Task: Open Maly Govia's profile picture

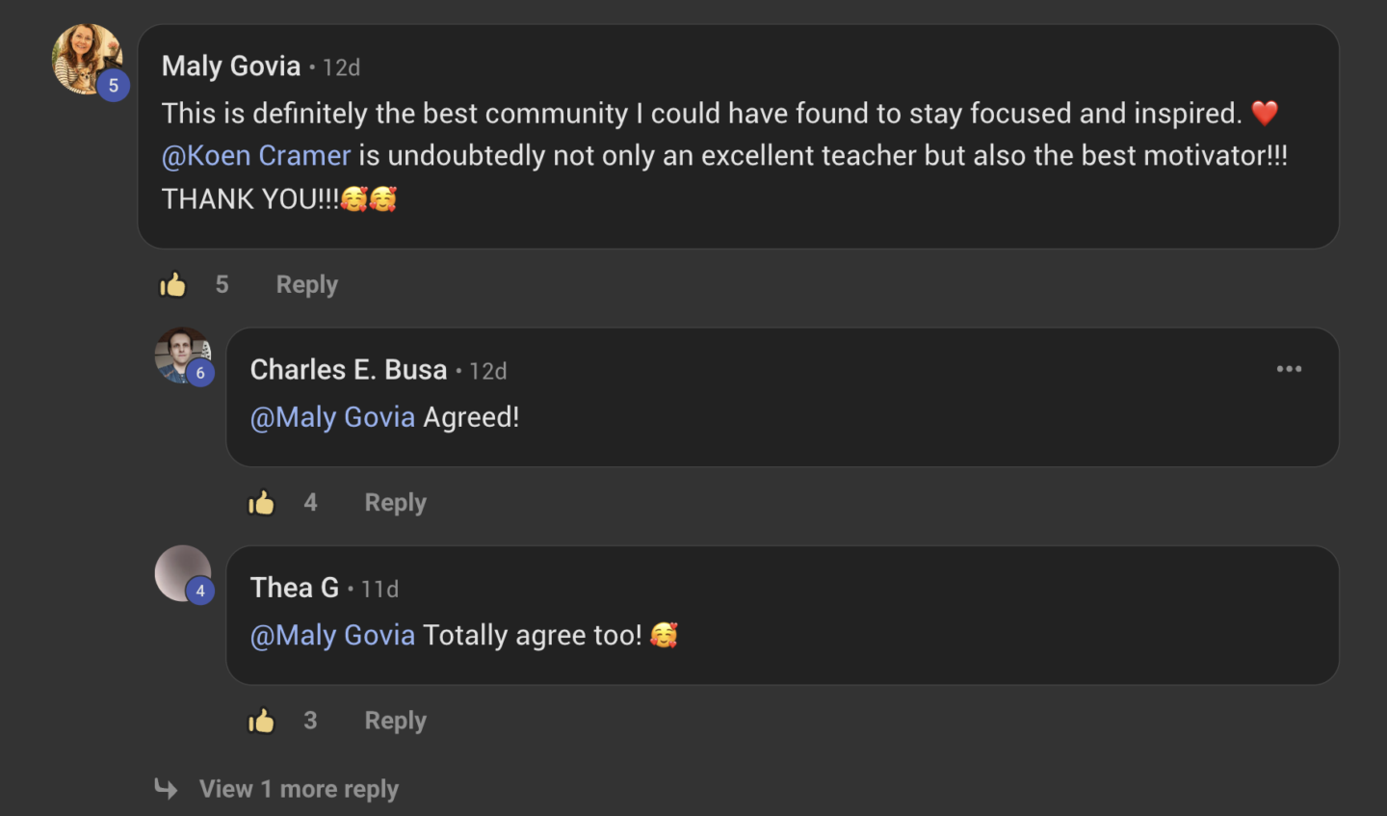Action: point(87,59)
